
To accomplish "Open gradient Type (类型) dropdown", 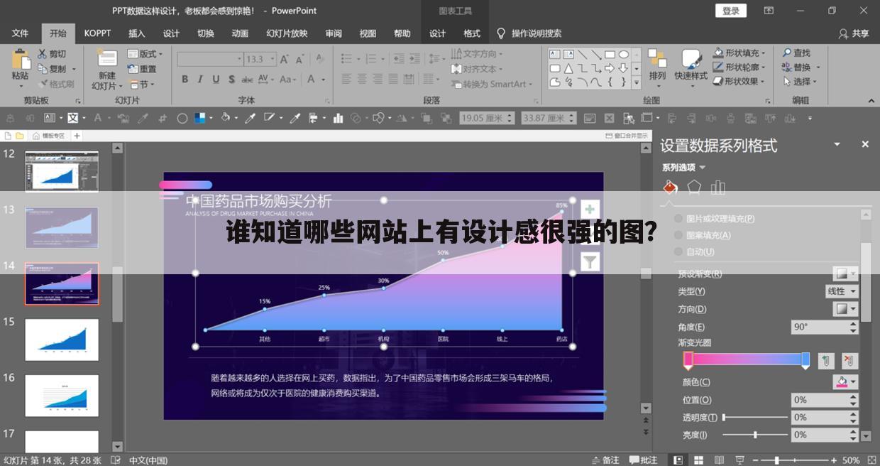I will pos(842,291).
